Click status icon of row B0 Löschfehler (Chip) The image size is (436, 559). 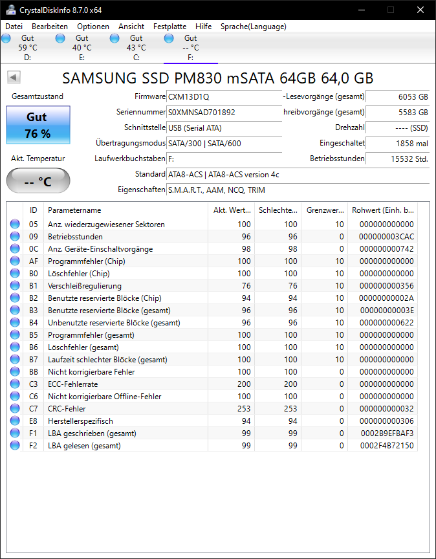[15, 274]
